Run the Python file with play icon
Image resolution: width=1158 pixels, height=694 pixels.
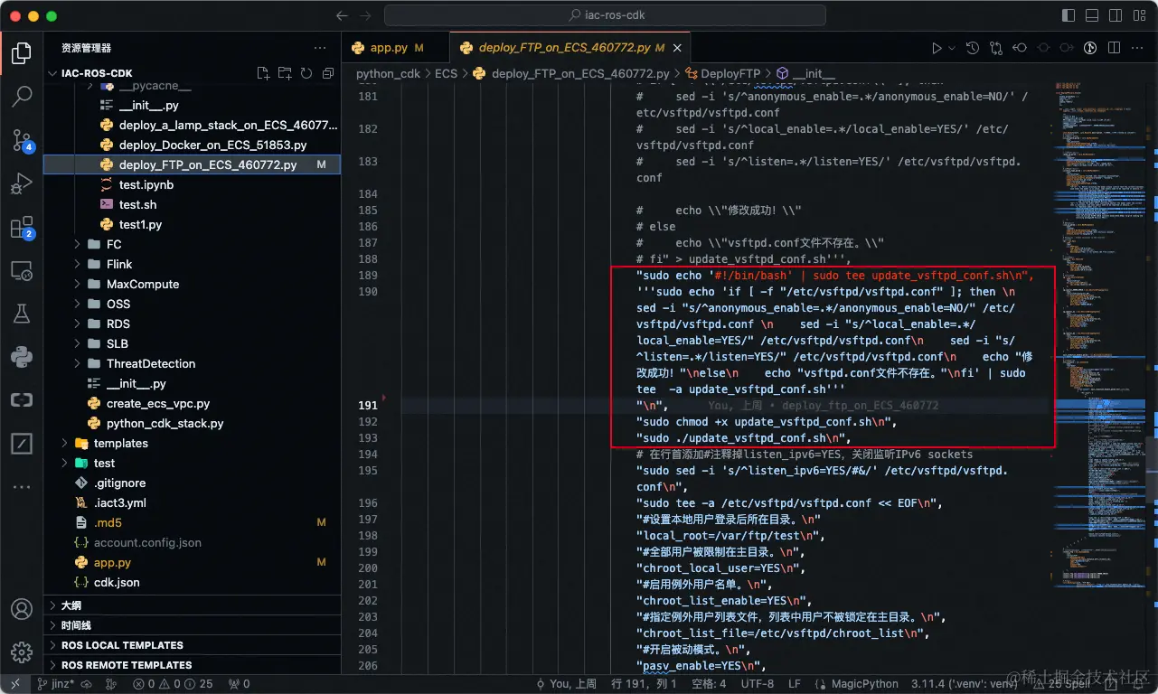[937, 48]
